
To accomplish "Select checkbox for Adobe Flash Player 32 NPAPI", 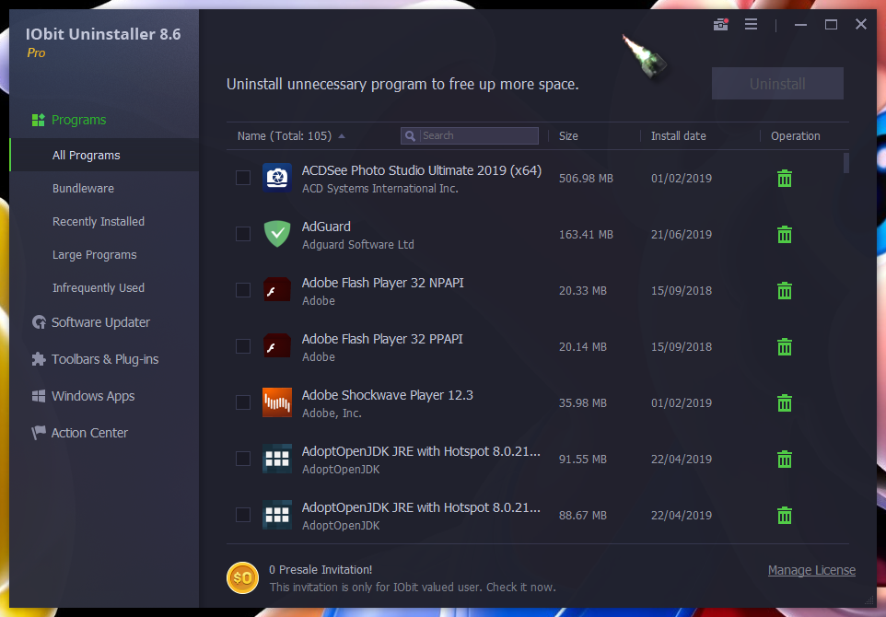I will click(243, 290).
